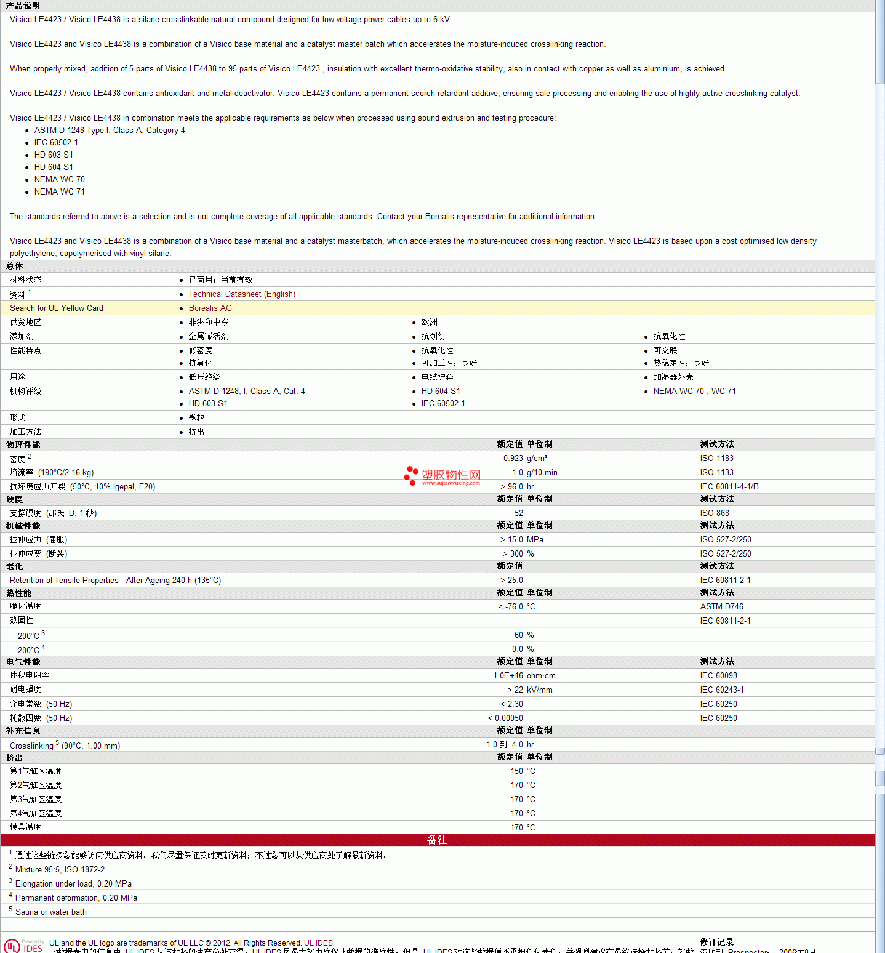Click the IEC 60243-1 test method
The width and height of the screenshot is (885, 953).
722,690
